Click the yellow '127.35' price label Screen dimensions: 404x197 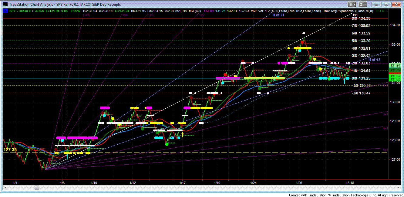click(x=10, y=150)
